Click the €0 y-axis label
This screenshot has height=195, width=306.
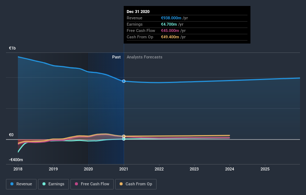pos(11,135)
